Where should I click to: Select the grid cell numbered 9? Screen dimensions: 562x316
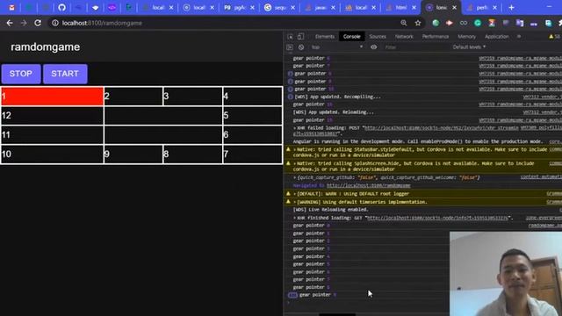click(x=133, y=154)
